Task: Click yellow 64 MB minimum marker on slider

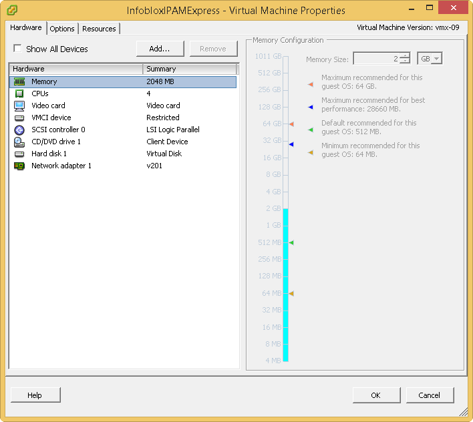Action: pos(291,293)
